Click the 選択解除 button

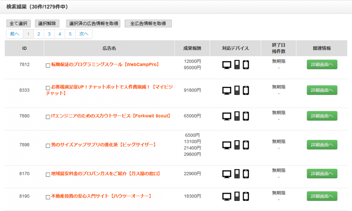(47, 24)
